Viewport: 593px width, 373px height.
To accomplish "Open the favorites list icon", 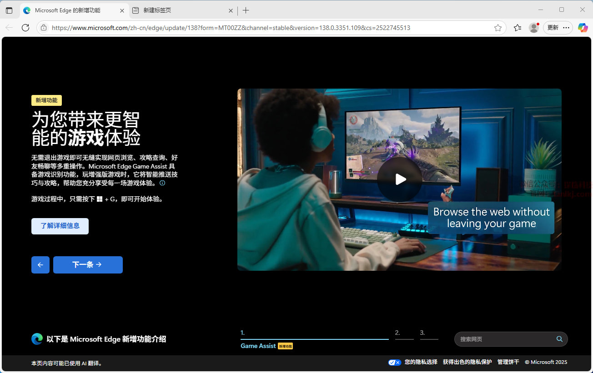I will [518, 28].
